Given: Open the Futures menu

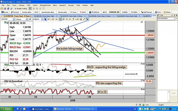Looking at the screenshot, I should tap(22, 5).
